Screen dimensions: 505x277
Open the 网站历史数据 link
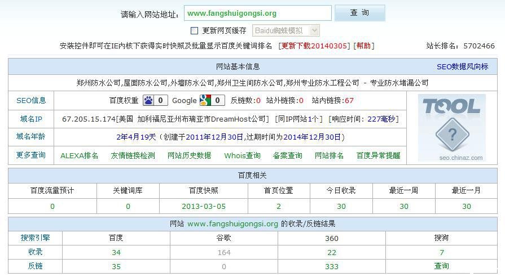[x=189, y=155]
